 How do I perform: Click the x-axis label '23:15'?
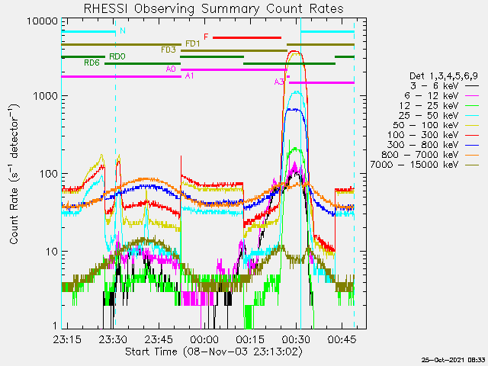click(x=67, y=339)
